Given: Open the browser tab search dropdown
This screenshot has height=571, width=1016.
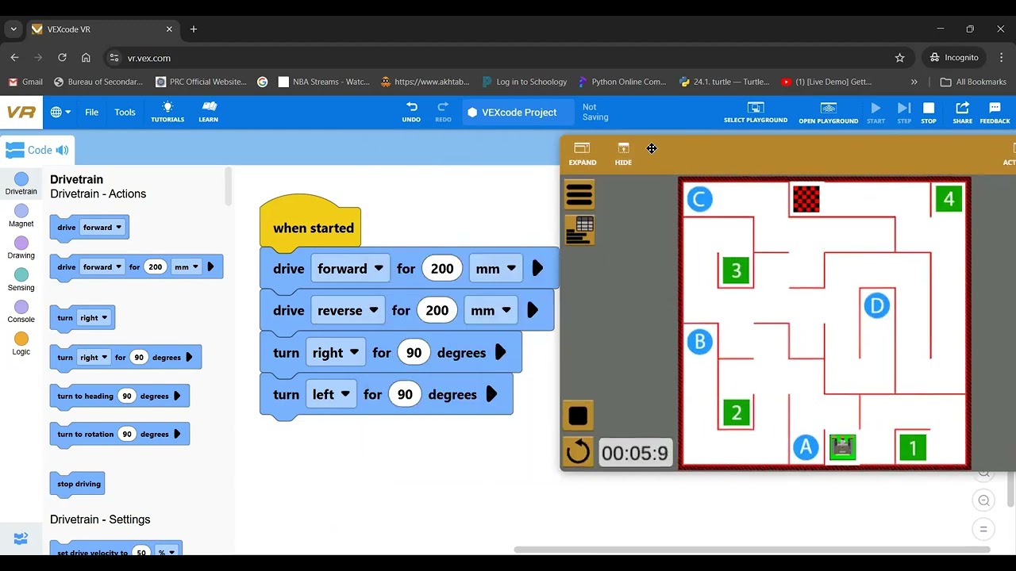Looking at the screenshot, I should coord(13,29).
